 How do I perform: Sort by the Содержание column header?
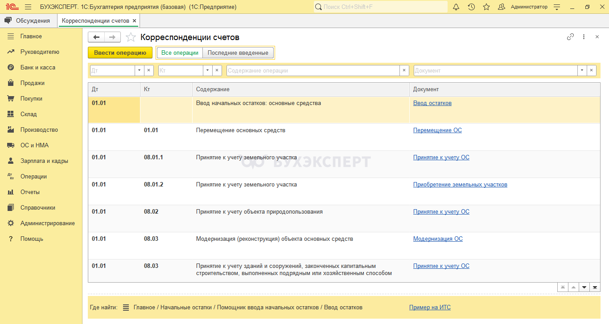[x=301, y=89]
